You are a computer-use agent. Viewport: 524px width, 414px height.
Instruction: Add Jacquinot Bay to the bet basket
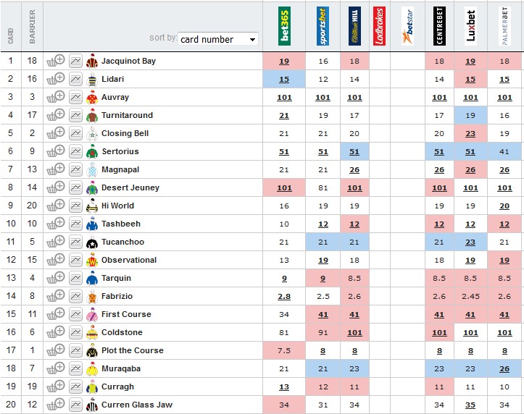pos(55,62)
